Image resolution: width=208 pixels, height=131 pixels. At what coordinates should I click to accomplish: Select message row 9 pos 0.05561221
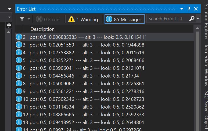(105, 91)
